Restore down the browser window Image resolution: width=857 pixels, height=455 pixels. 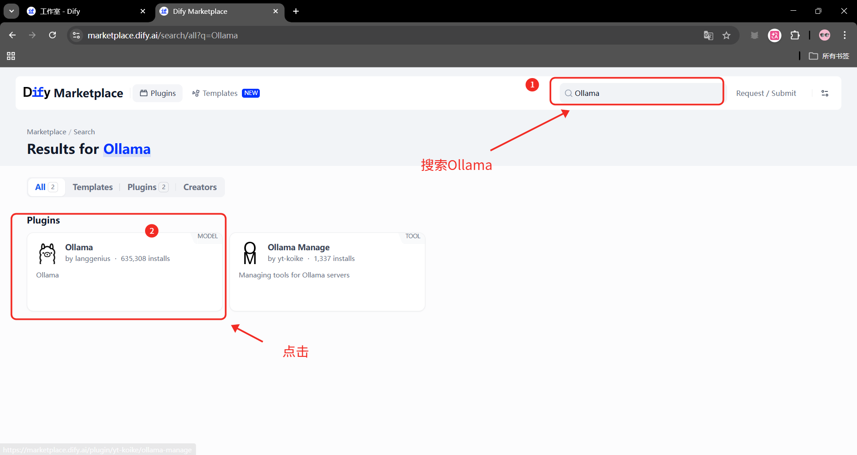(x=818, y=11)
